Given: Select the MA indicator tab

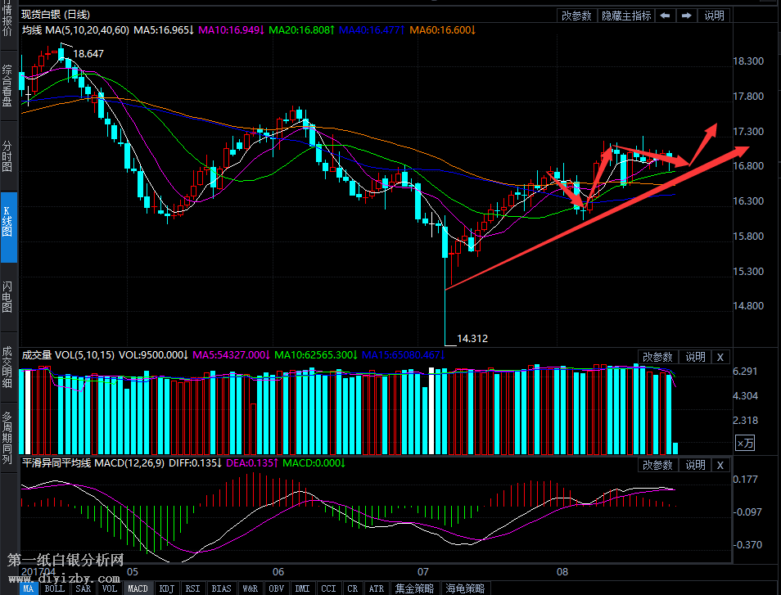Looking at the screenshot, I should point(29,588).
